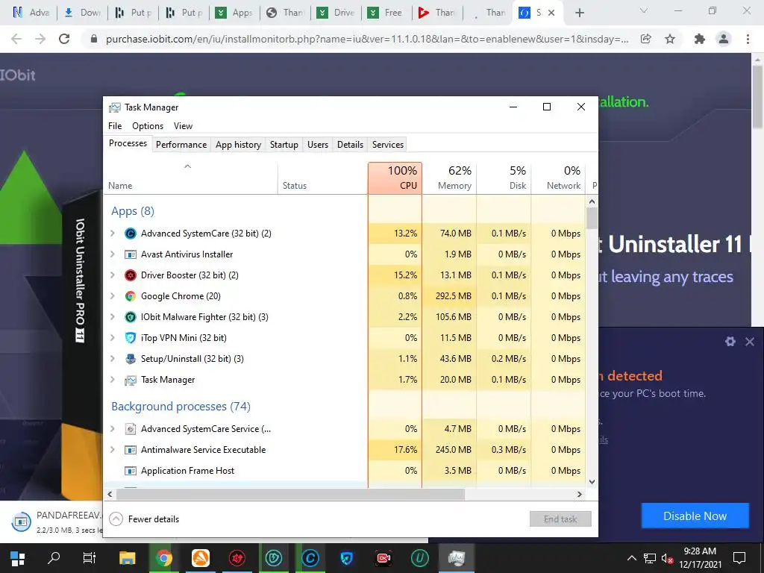Open the View menu in Task Manager
The height and width of the screenshot is (573, 764).
click(x=184, y=126)
